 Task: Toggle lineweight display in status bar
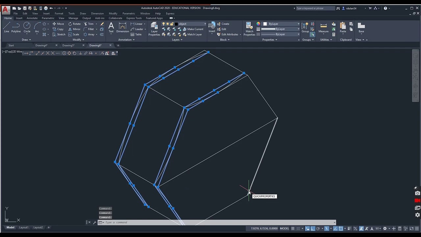pyautogui.click(x=349, y=228)
